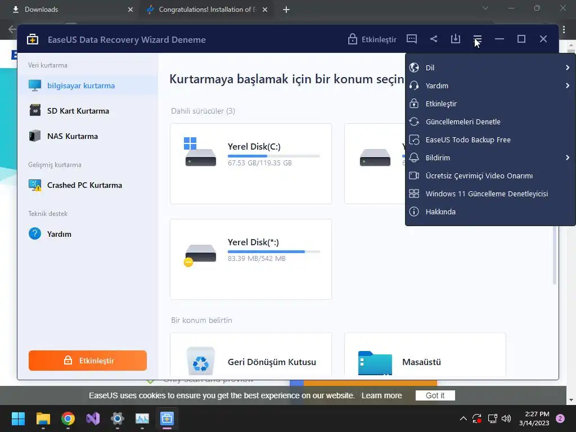
Task: Expand the Dil submenu
Action: [x=490, y=67]
